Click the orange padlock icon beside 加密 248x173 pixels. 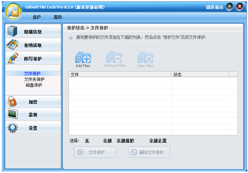pyautogui.click(x=12, y=102)
